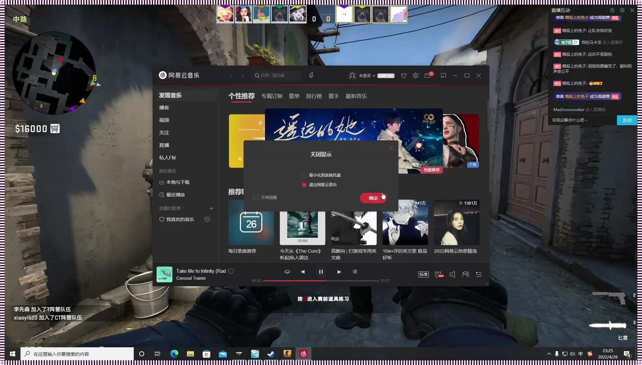
Task: Open 关注 in the sidebar
Action: [164, 133]
